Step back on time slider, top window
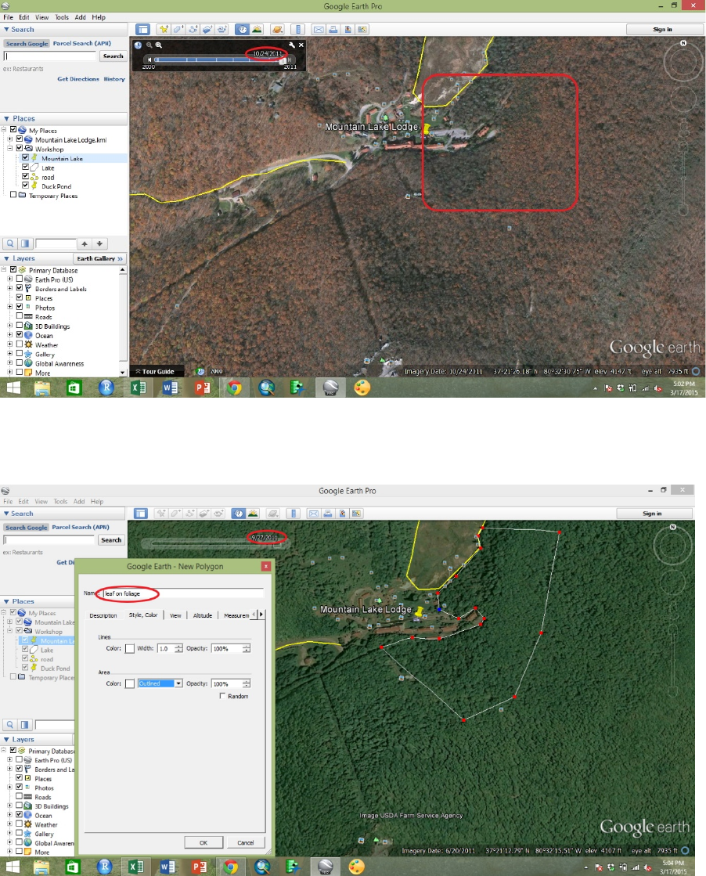The image size is (706, 876). coord(149,59)
